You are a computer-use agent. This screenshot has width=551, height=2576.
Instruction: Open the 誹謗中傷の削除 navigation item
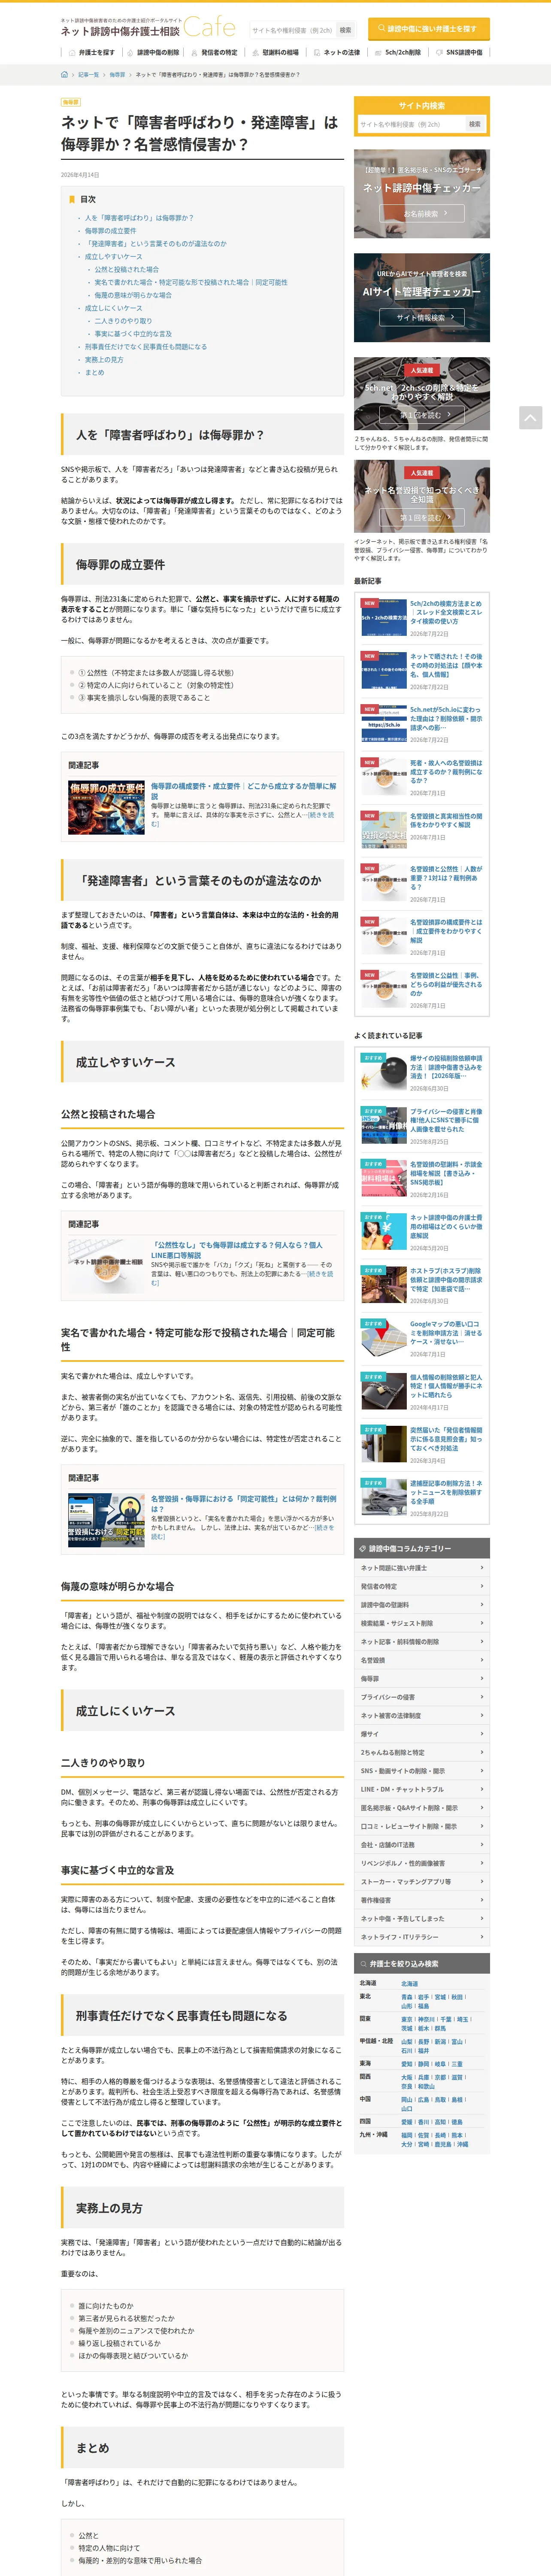click(x=153, y=52)
